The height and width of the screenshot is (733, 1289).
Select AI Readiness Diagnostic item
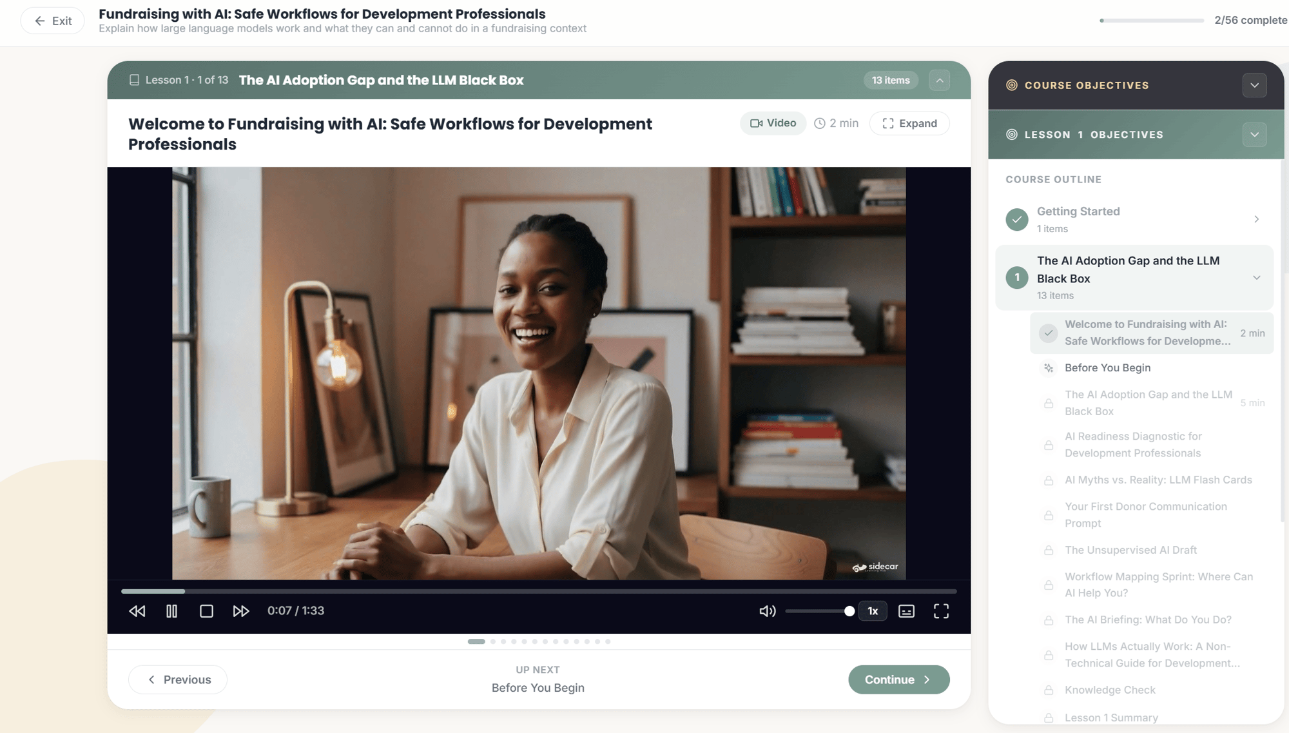click(x=1152, y=445)
